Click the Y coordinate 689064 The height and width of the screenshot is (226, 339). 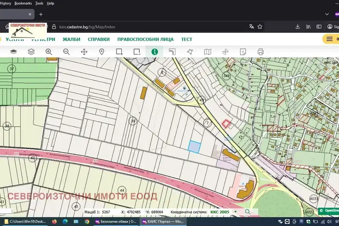pyautogui.click(x=157, y=212)
